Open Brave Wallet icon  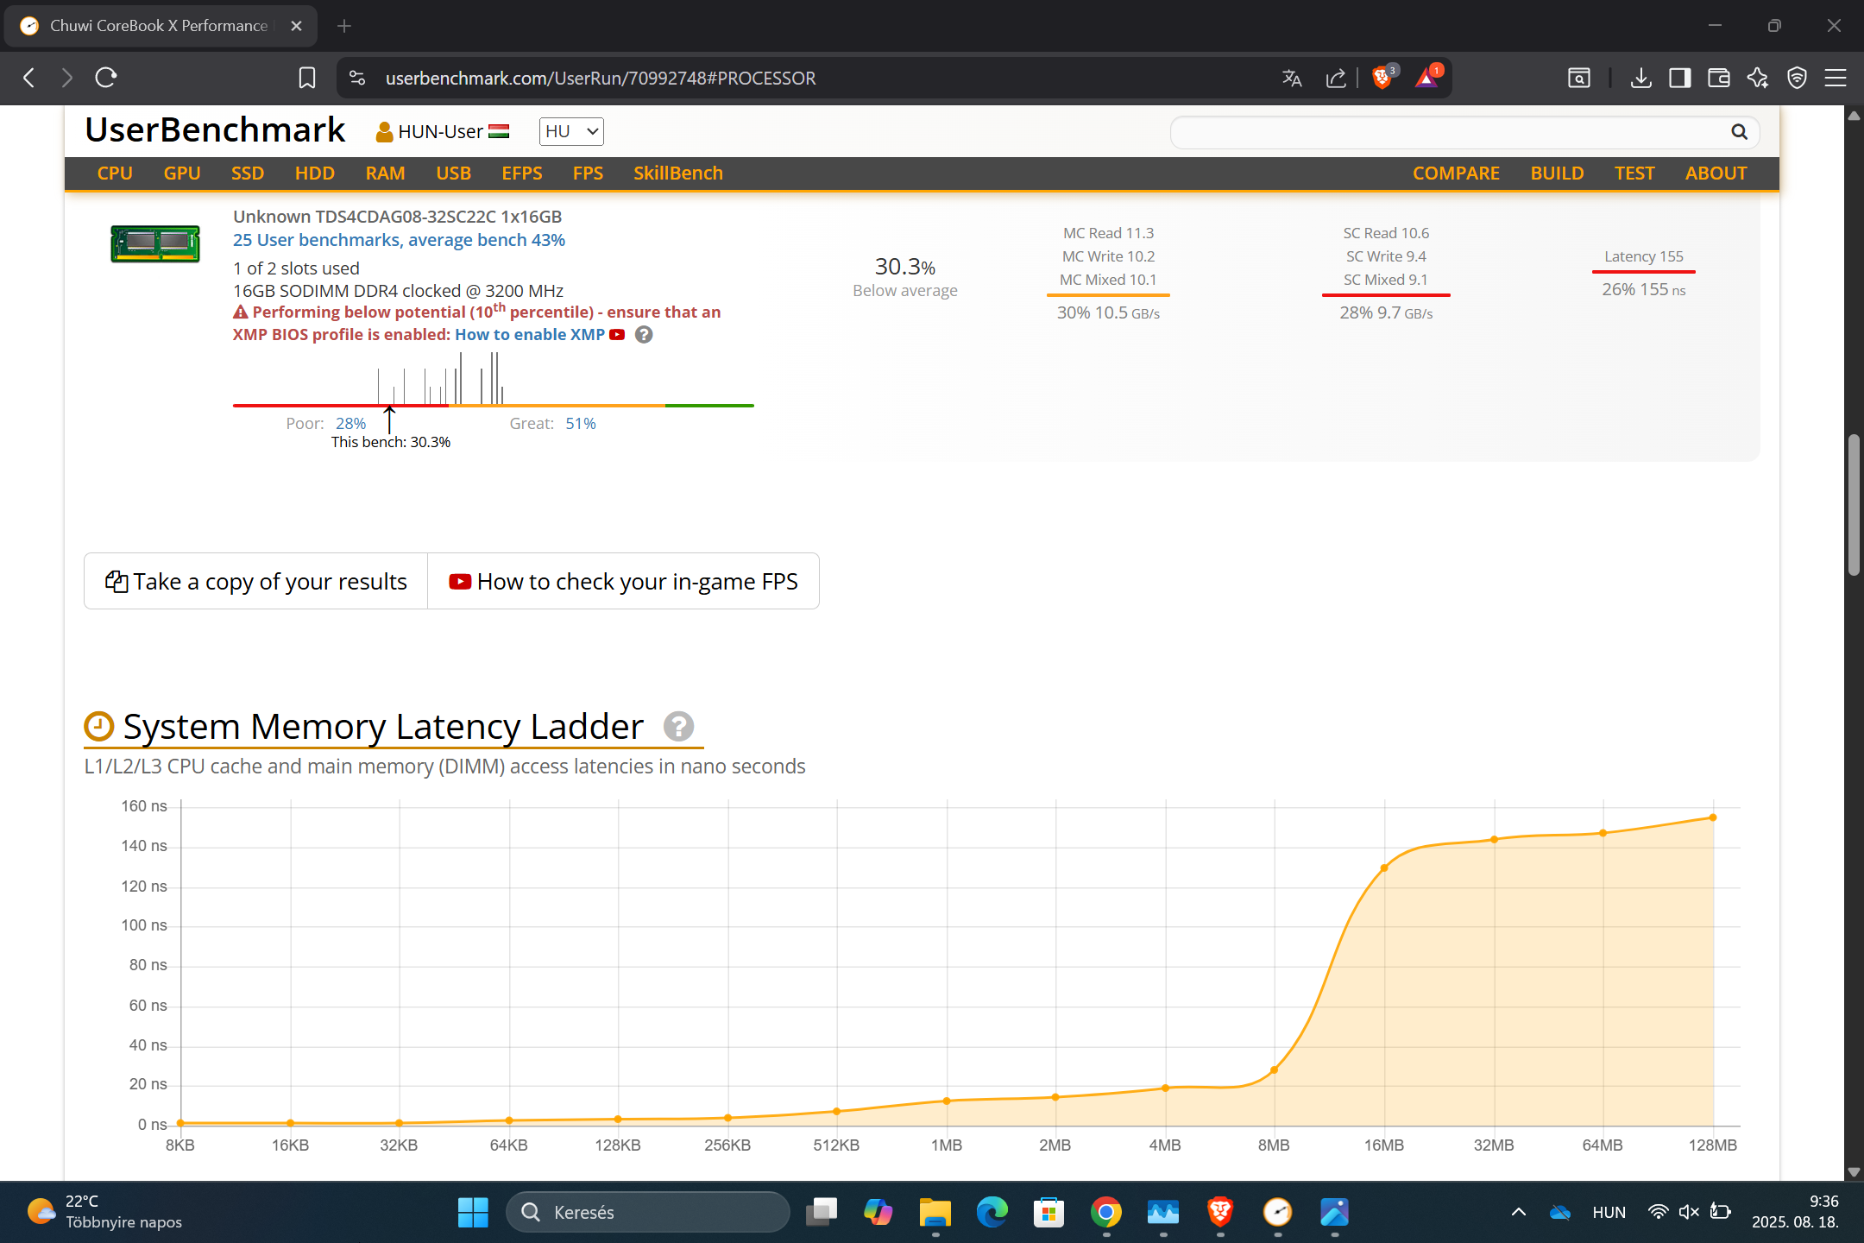(x=1718, y=79)
